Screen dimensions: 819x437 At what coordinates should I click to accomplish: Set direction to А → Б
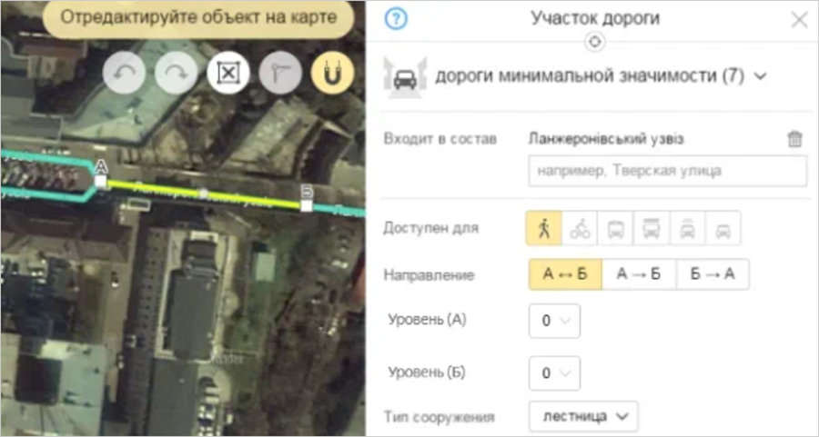pos(639,274)
